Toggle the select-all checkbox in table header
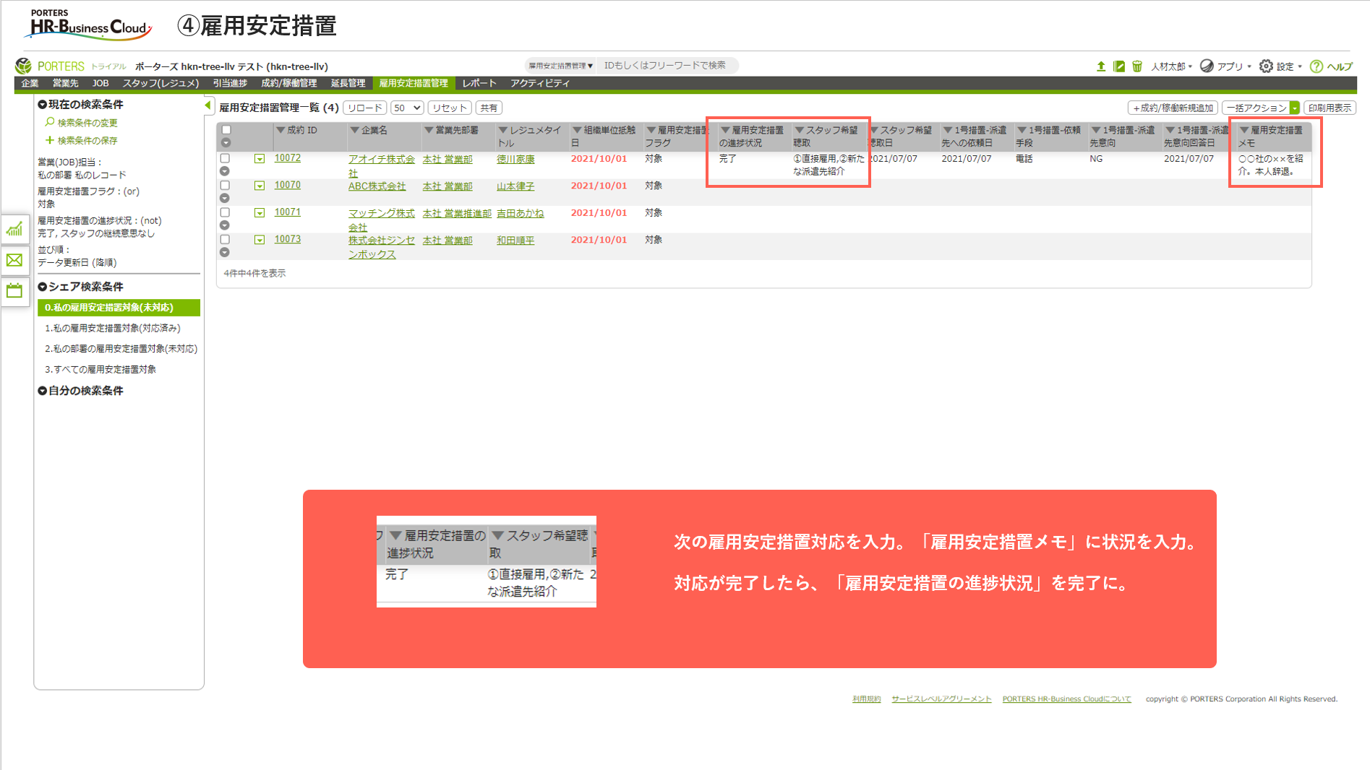 click(226, 130)
